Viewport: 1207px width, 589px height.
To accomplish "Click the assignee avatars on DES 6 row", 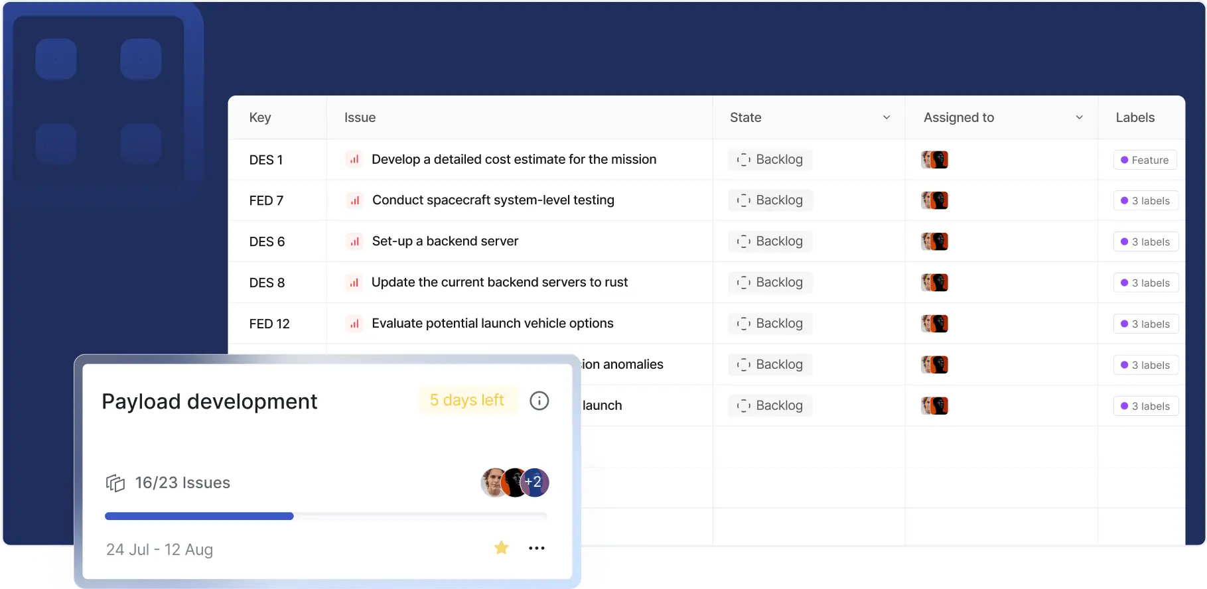I will (934, 241).
